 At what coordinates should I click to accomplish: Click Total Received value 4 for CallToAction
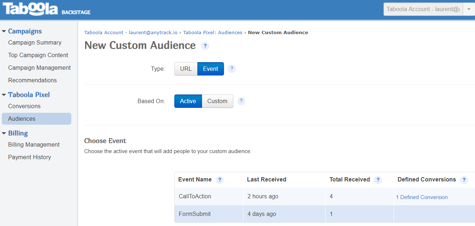(x=331, y=197)
